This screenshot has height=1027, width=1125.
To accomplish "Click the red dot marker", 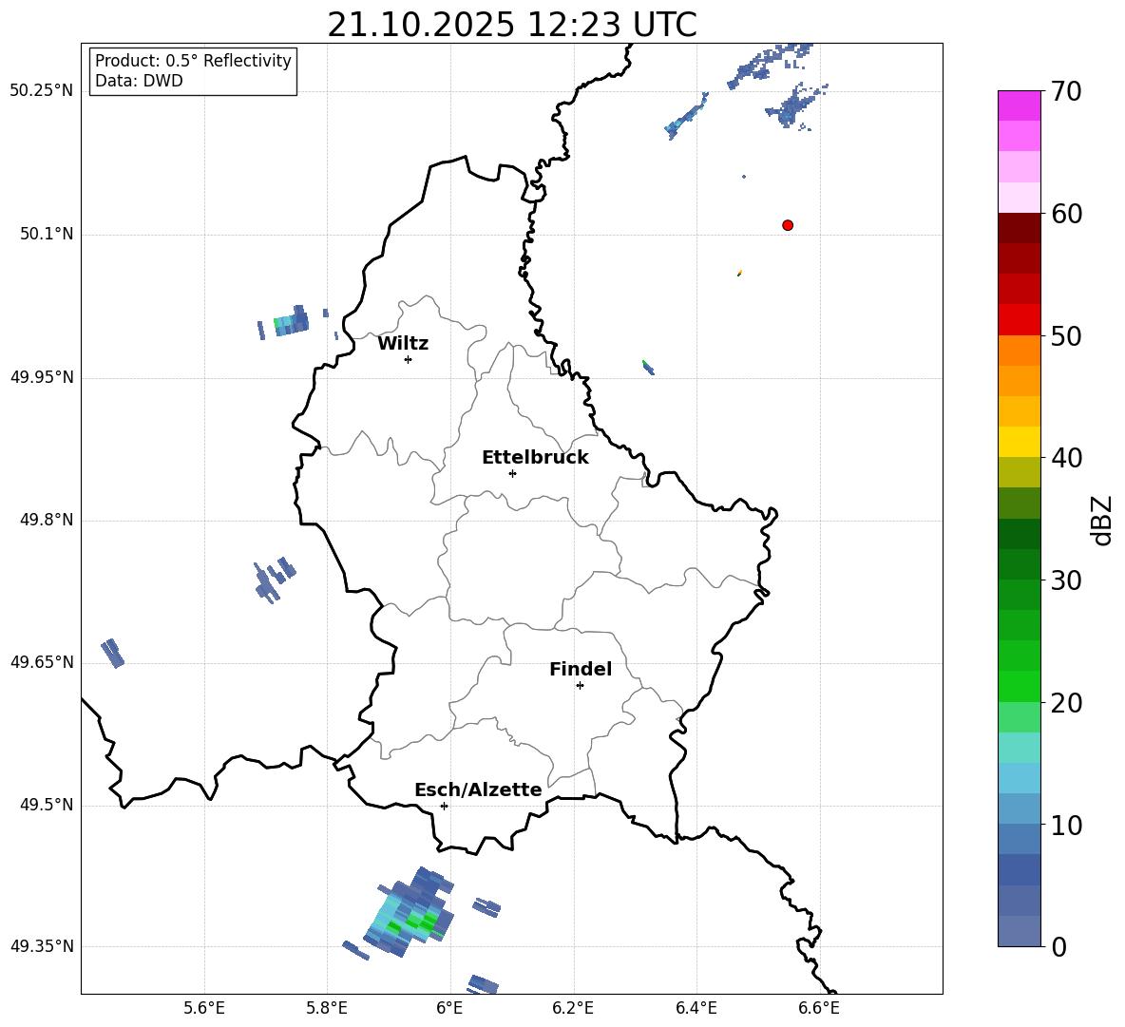I will (x=788, y=225).
